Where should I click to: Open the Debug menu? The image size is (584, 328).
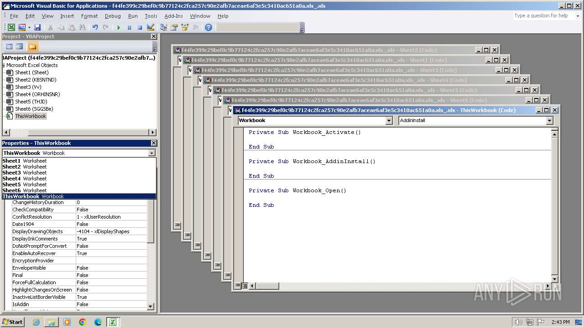[113, 16]
